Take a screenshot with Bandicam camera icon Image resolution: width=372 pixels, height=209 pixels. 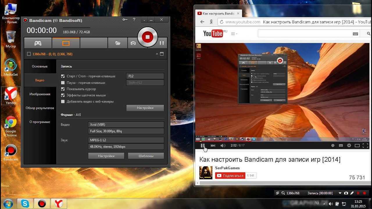(133, 43)
